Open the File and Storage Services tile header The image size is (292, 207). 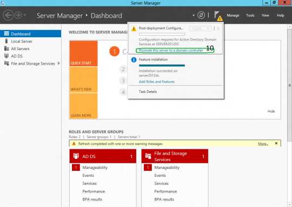click(175, 156)
